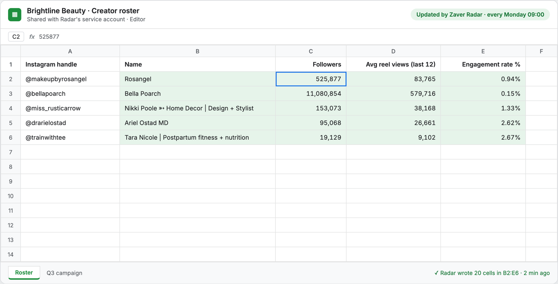Select the @bellapoarch cell
The width and height of the screenshot is (558, 284).
coord(70,94)
